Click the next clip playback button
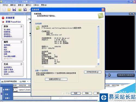This screenshot has width=136, height=102. coord(109,75)
